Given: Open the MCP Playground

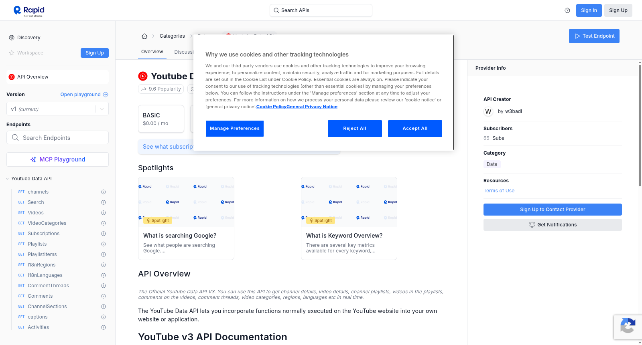Looking at the screenshot, I should tap(58, 159).
